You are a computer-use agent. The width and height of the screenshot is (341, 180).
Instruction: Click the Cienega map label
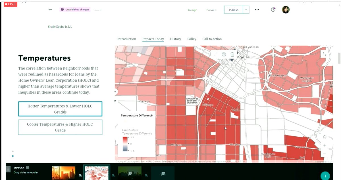click(x=144, y=101)
